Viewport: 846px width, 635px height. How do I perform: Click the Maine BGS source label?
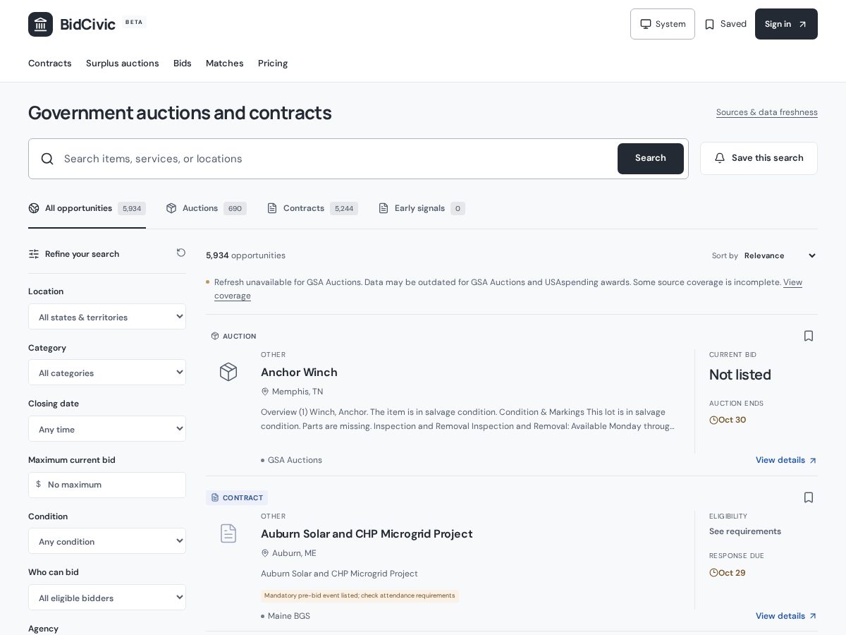[x=289, y=616]
